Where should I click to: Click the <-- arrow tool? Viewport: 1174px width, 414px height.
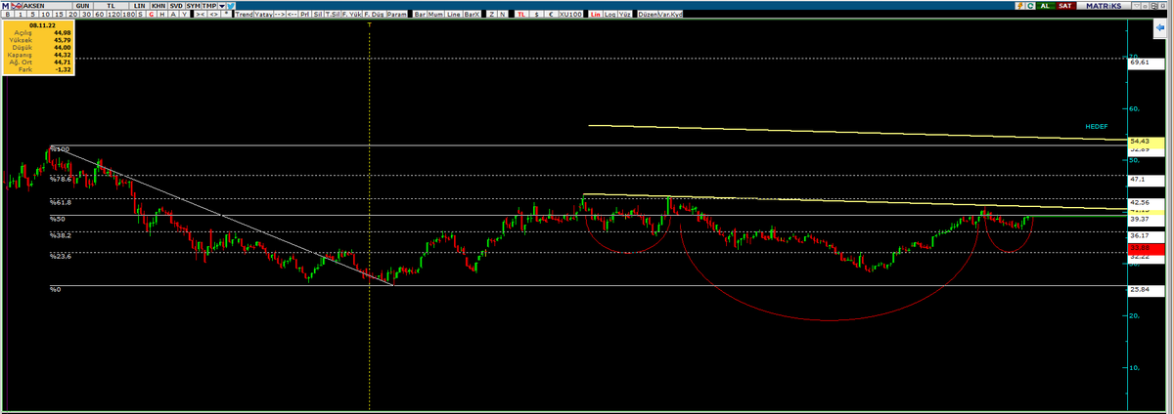tap(293, 15)
